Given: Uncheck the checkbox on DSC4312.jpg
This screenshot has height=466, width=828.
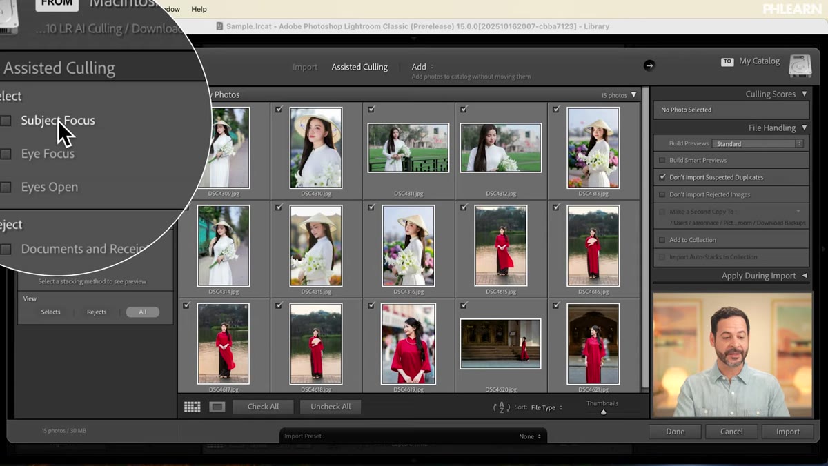Looking at the screenshot, I should pos(464,109).
